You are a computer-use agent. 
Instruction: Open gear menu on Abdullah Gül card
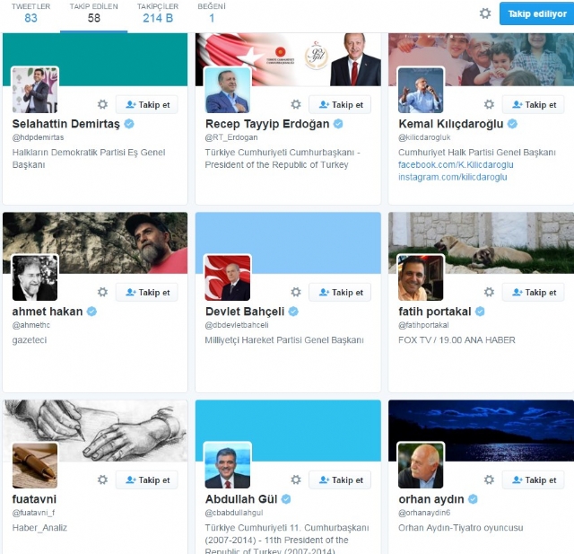296,479
